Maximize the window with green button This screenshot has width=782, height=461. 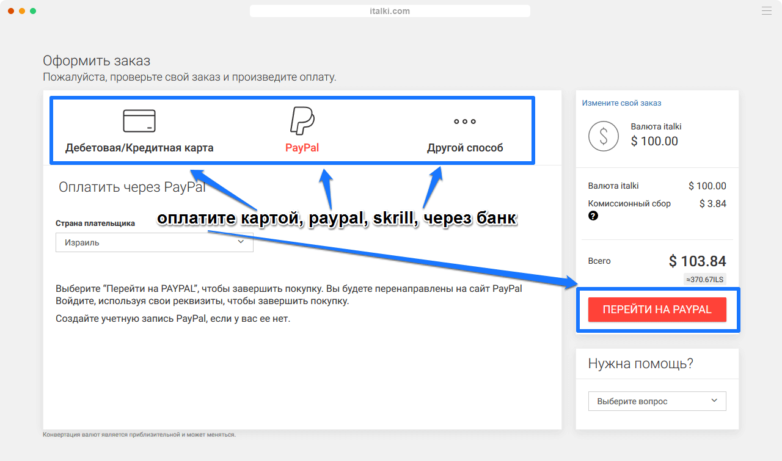(x=33, y=11)
